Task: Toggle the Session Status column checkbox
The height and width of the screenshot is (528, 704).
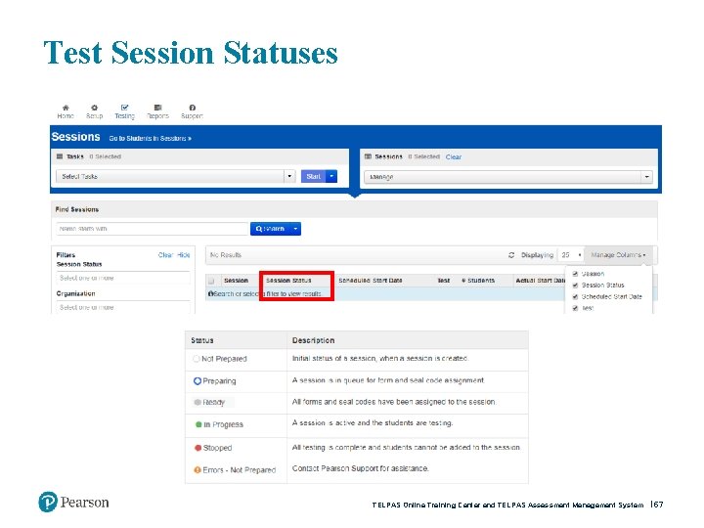Action: tap(575, 286)
